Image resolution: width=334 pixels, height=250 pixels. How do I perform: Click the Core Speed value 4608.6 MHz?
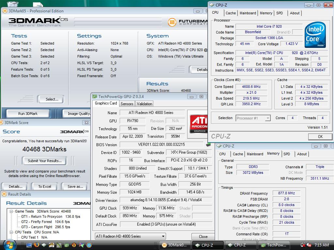[x=251, y=87]
